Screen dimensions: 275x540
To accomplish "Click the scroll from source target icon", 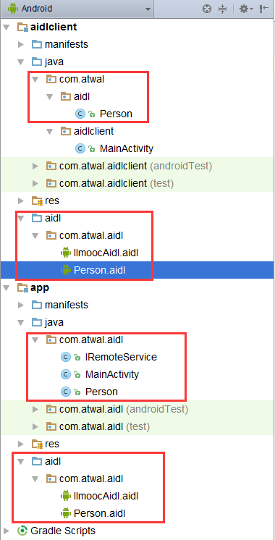I will [x=207, y=9].
